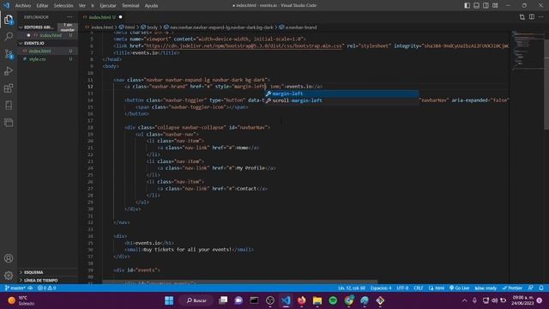Open the Run and Debug view
Screen dimensions: 549x309
click(x=9, y=71)
